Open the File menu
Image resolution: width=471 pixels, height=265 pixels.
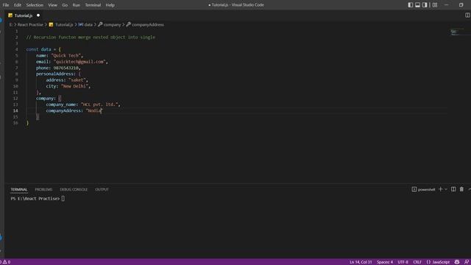click(6, 5)
